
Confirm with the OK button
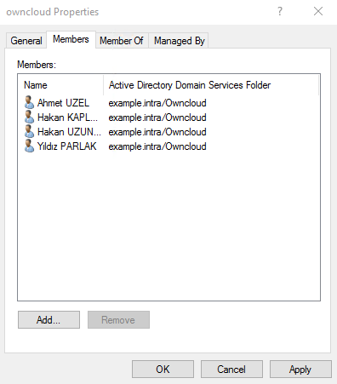pos(163,370)
